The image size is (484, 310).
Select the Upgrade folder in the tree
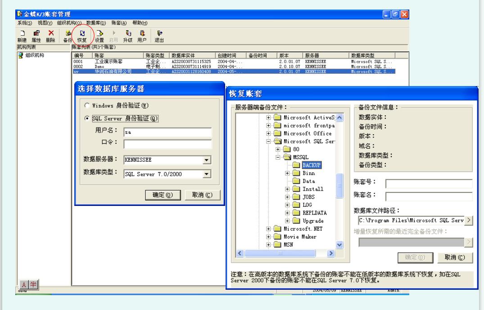pyautogui.click(x=313, y=221)
